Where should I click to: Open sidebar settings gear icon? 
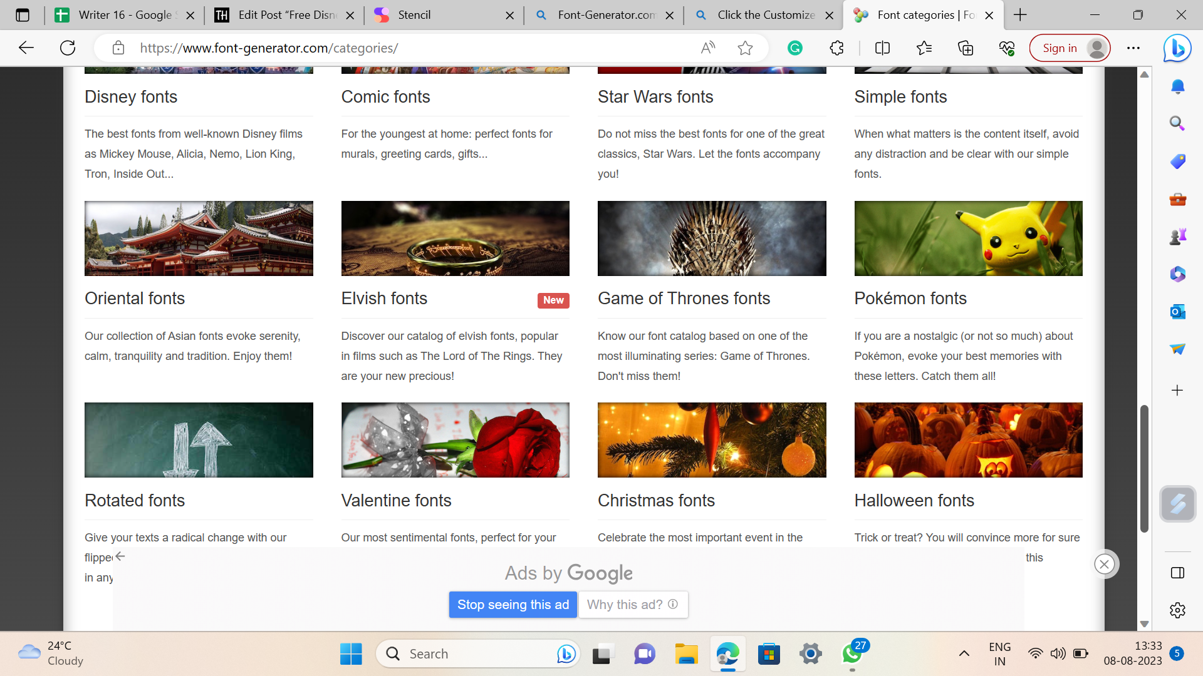click(1177, 610)
